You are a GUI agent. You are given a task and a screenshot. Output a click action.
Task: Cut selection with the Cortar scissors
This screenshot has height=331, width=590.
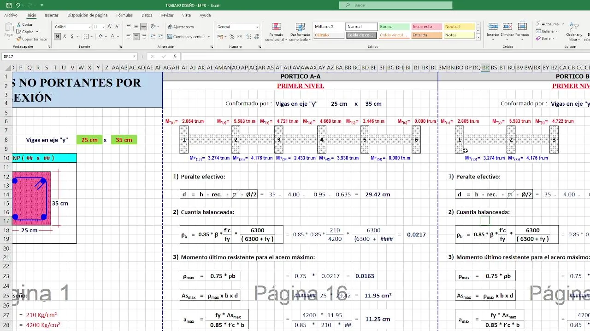pyautogui.click(x=25, y=24)
